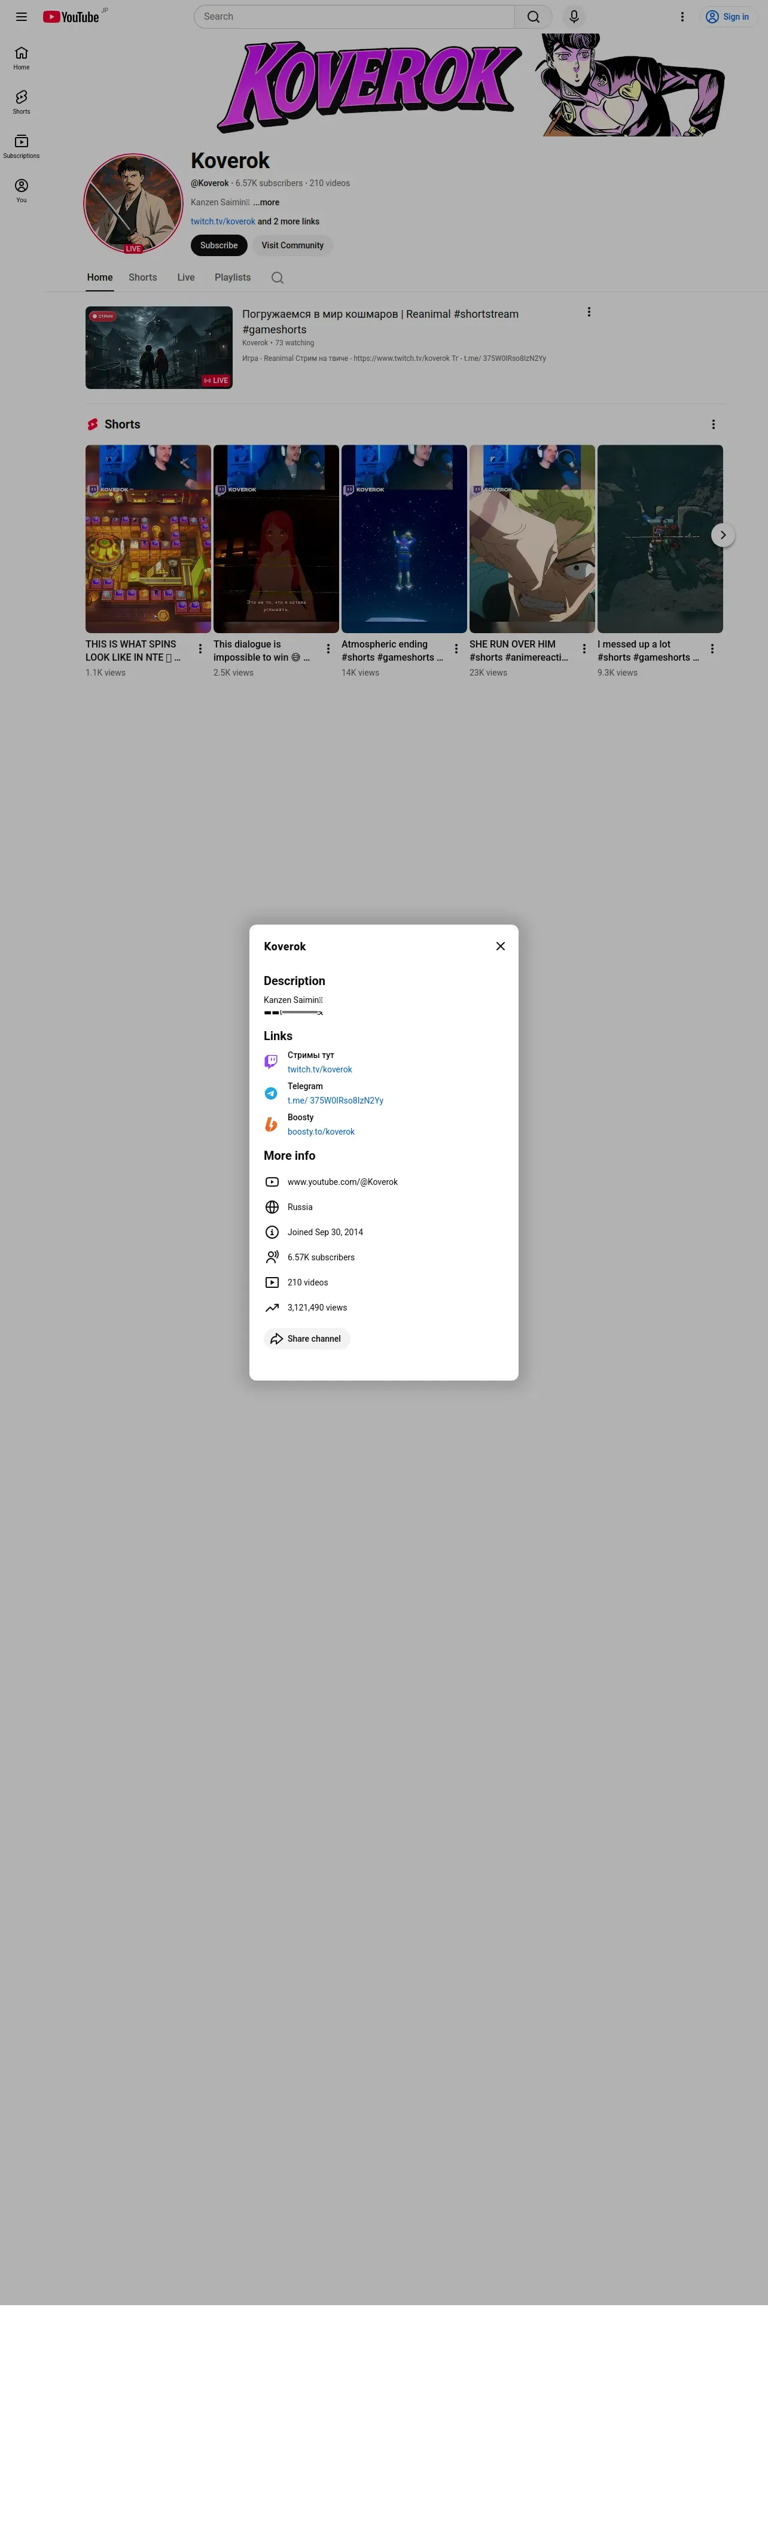Viewport: 768px width, 2535px height.
Task: Open 'SHE RUN OVER HIM' short thumbnail
Action: point(532,538)
